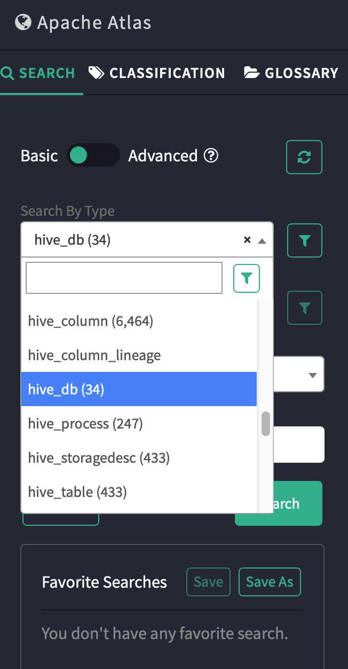Click the dropdown list scrollbar thumb
348x669 pixels.
click(265, 424)
